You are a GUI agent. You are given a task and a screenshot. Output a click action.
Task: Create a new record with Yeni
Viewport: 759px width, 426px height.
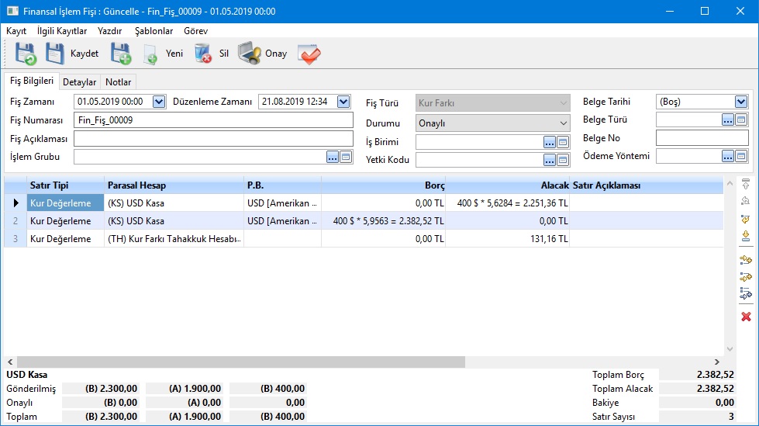pyautogui.click(x=163, y=54)
